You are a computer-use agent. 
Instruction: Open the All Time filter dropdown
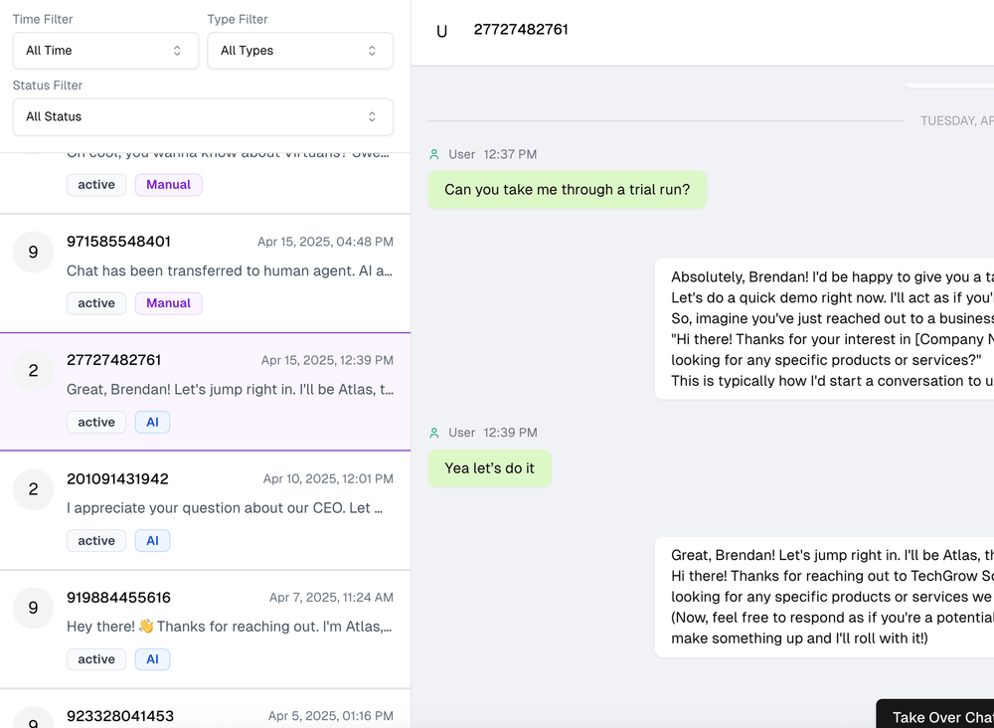click(106, 51)
